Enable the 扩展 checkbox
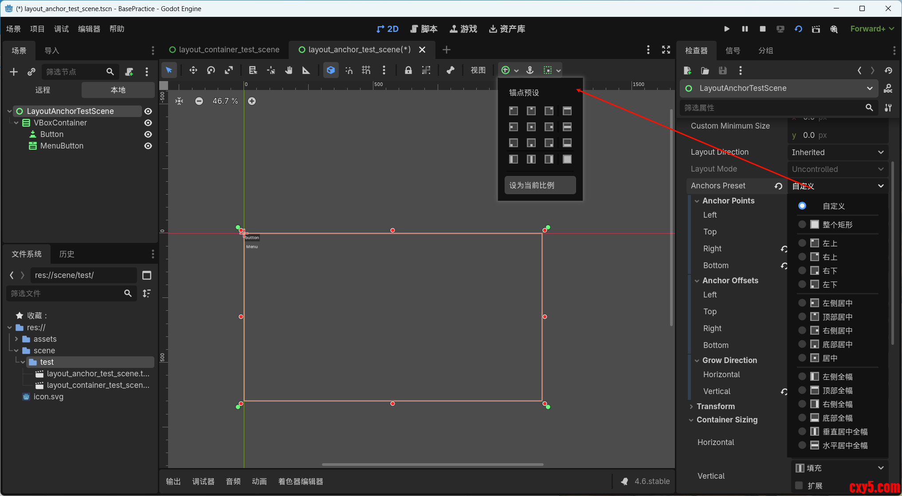Image resolution: width=902 pixels, height=496 pixels. click(799, 485)
